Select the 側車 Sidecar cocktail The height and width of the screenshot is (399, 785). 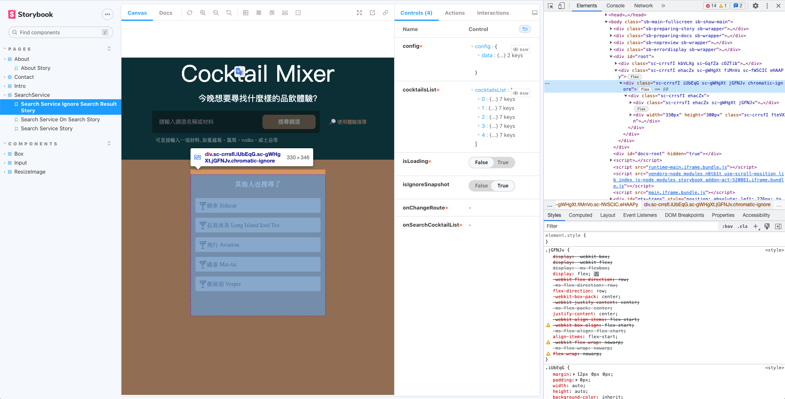tap(258, 205)
